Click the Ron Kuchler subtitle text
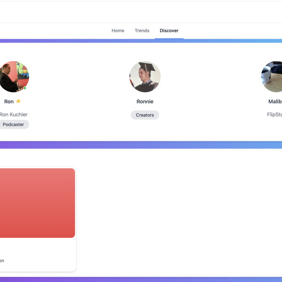 tap(14, 114)
